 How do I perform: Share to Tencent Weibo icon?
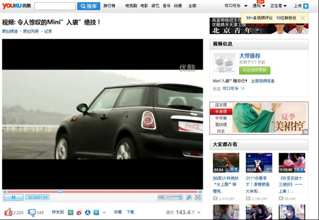point(96,213)
